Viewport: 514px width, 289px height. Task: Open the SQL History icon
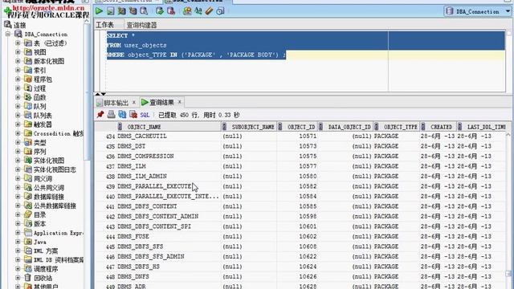[x=220, y=11]
